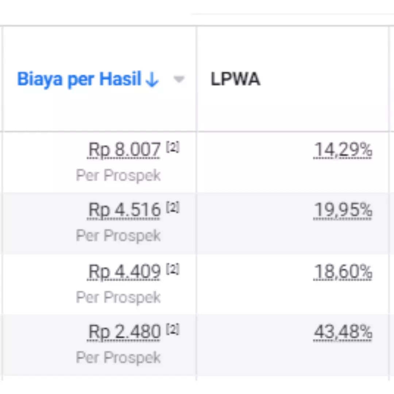Click the 14,29% LPWA value

(343, 150)
